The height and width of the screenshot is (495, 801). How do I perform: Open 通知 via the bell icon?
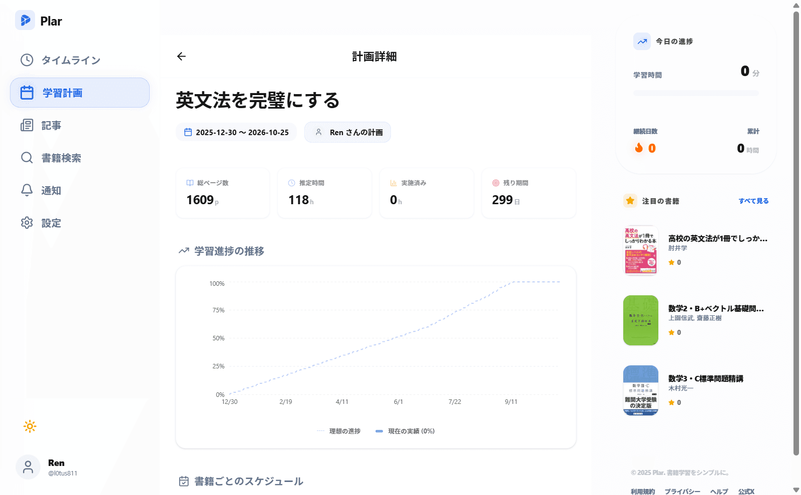pos(27,190)
